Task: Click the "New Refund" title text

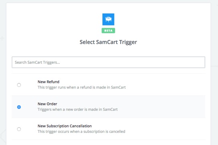Action: 49,82
